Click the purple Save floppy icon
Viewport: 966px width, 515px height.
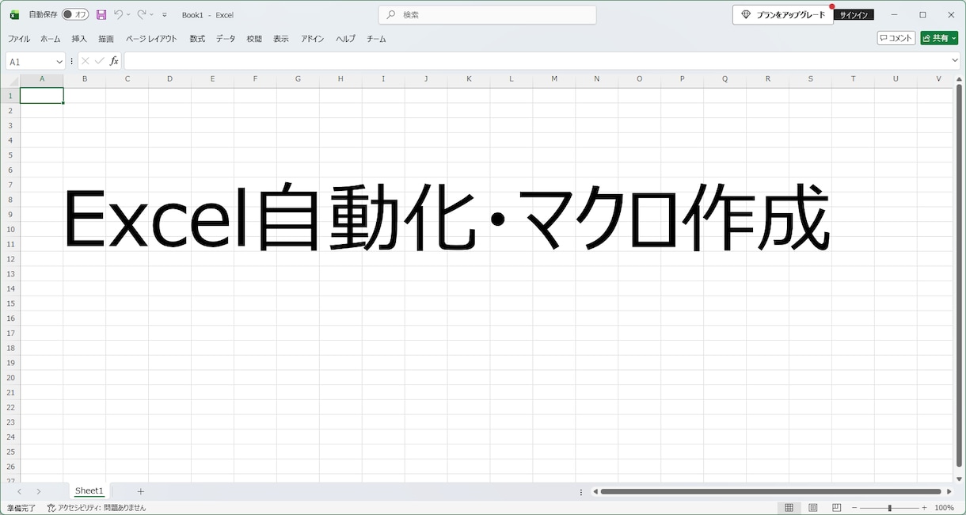[101, 14]
